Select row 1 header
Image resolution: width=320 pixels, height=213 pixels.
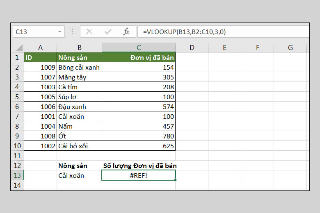pyautogui.click(x=17, y=57)
